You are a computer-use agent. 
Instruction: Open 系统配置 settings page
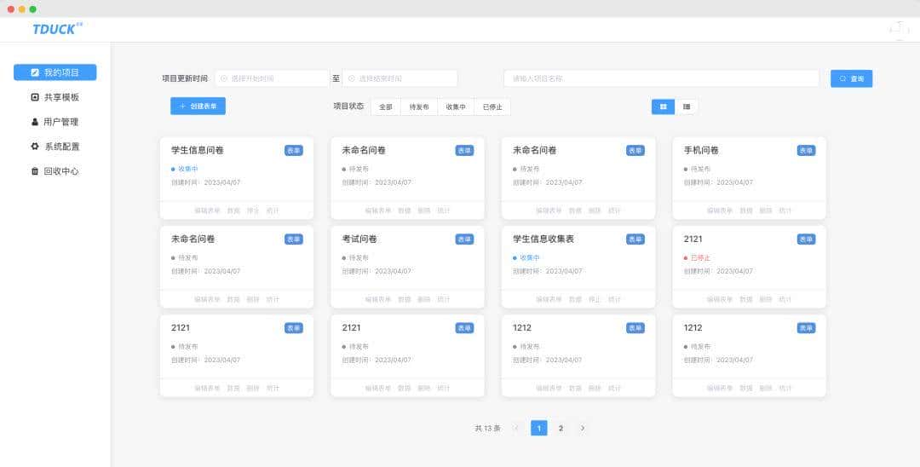(55, 147)
